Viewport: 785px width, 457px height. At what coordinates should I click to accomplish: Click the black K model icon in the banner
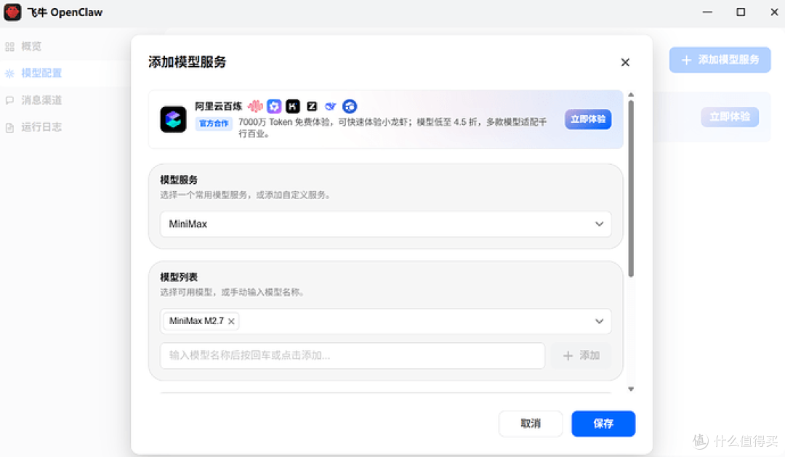[x=293, y=106]
